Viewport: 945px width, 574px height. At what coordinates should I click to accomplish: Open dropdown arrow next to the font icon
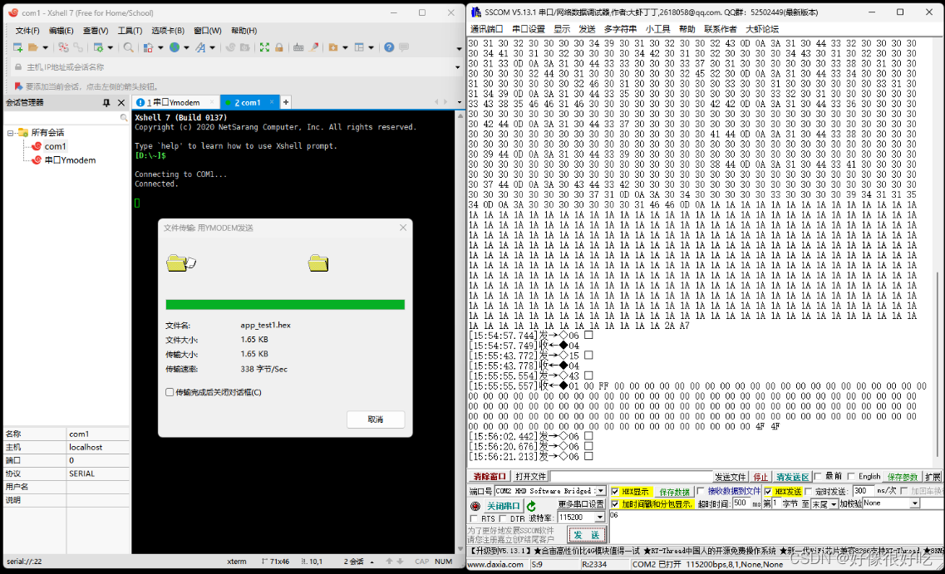pos(212,47)
